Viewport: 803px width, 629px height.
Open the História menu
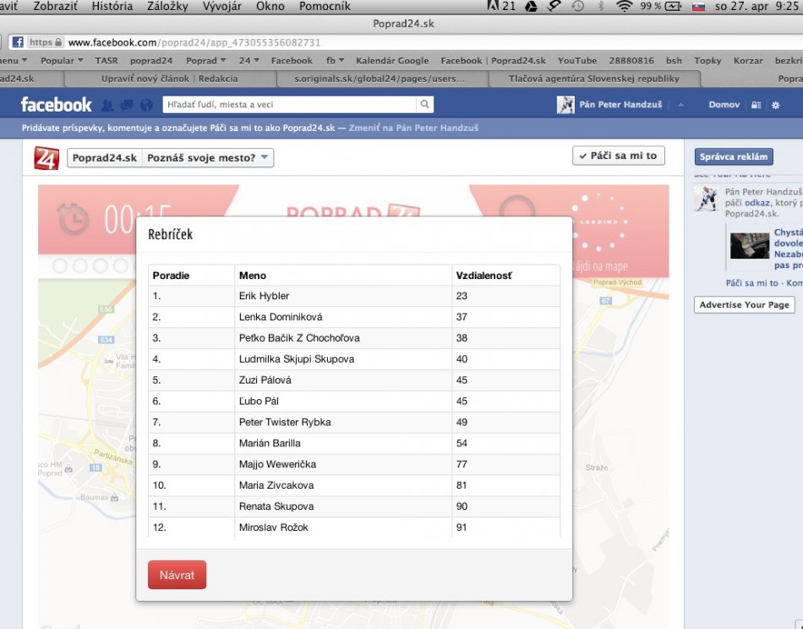click(112, 6)
